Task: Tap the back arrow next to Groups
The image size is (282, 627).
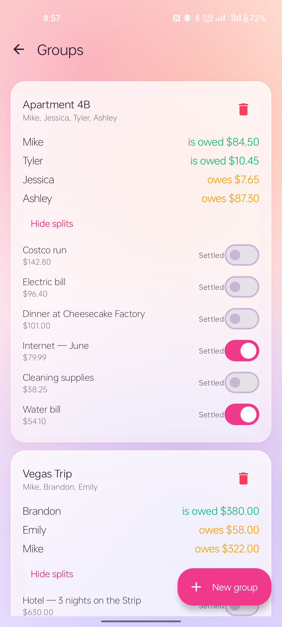Action: [x=19, y=49]
